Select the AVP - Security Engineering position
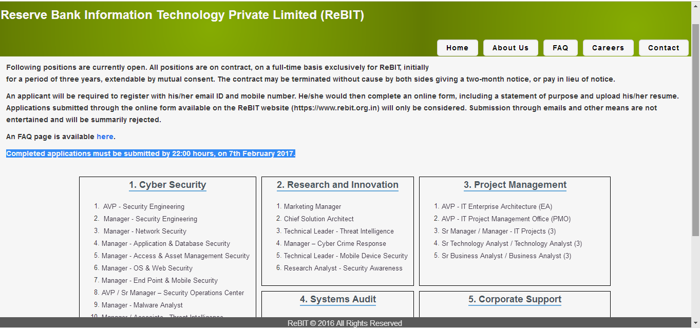Screen dimensions: 700x329 (x=143, y=206)
